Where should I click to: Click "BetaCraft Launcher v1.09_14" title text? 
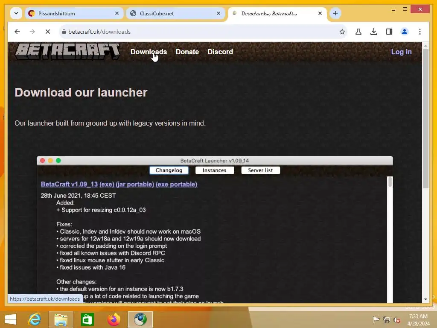215,161
